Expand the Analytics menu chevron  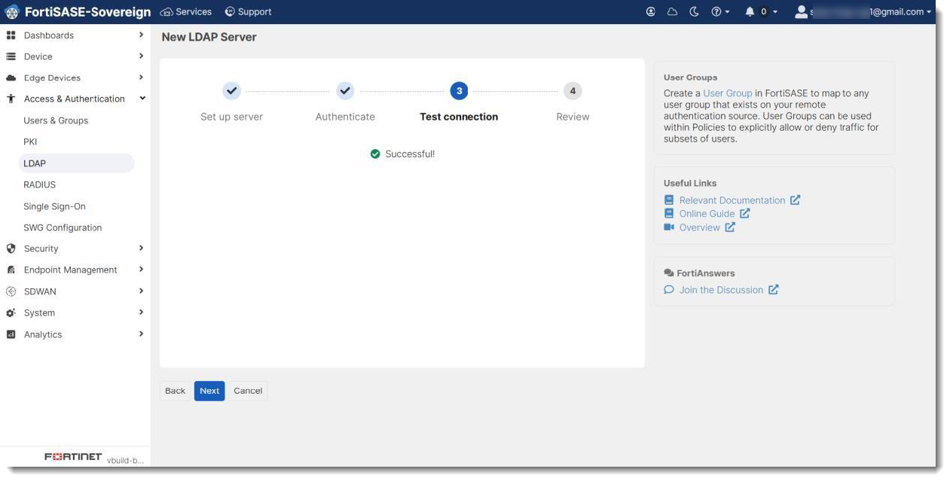click(141, 333)
